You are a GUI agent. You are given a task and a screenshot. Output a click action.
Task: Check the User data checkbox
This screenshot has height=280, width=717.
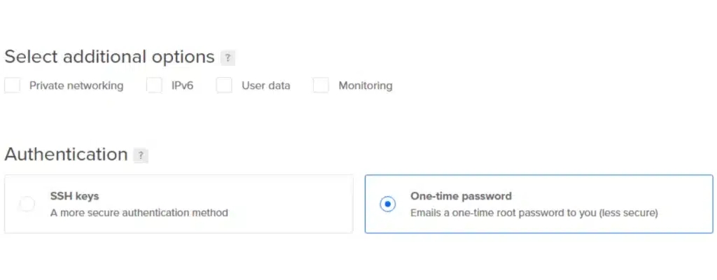tap(224, 85)
